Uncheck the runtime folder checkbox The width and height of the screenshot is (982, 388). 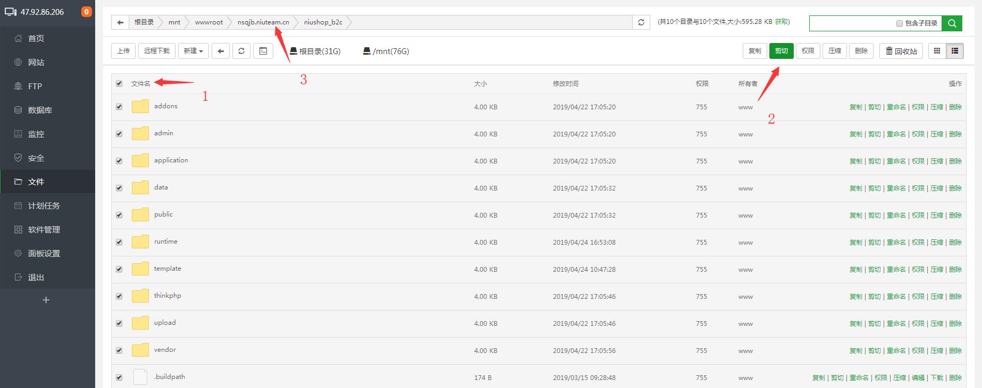pos(119,242)
